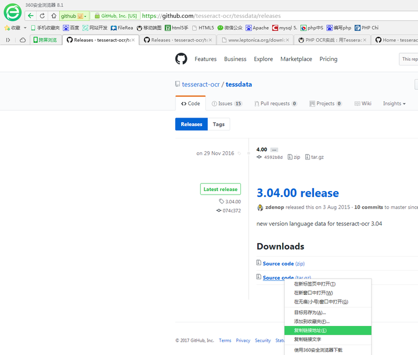
Task: Open commit 074c372 link
Action: pos(229,211)
